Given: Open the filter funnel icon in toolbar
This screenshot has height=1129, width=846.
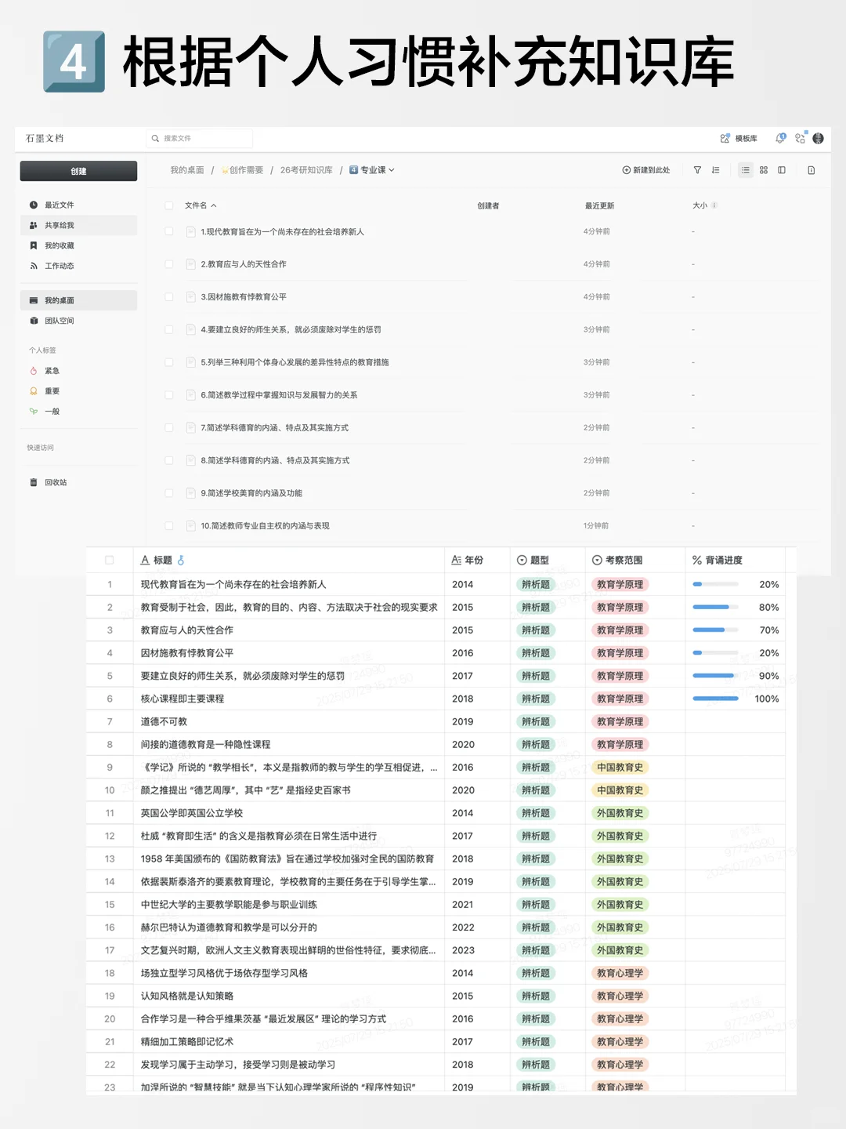Looking at the screenshot, I should click(696, 170).
